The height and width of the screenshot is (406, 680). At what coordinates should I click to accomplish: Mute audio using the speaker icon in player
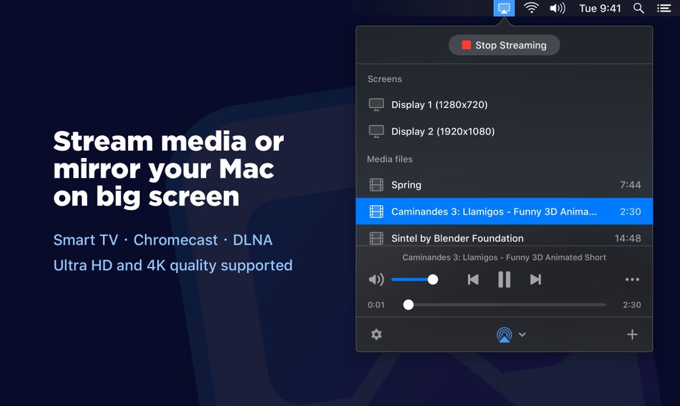point(376,279)
